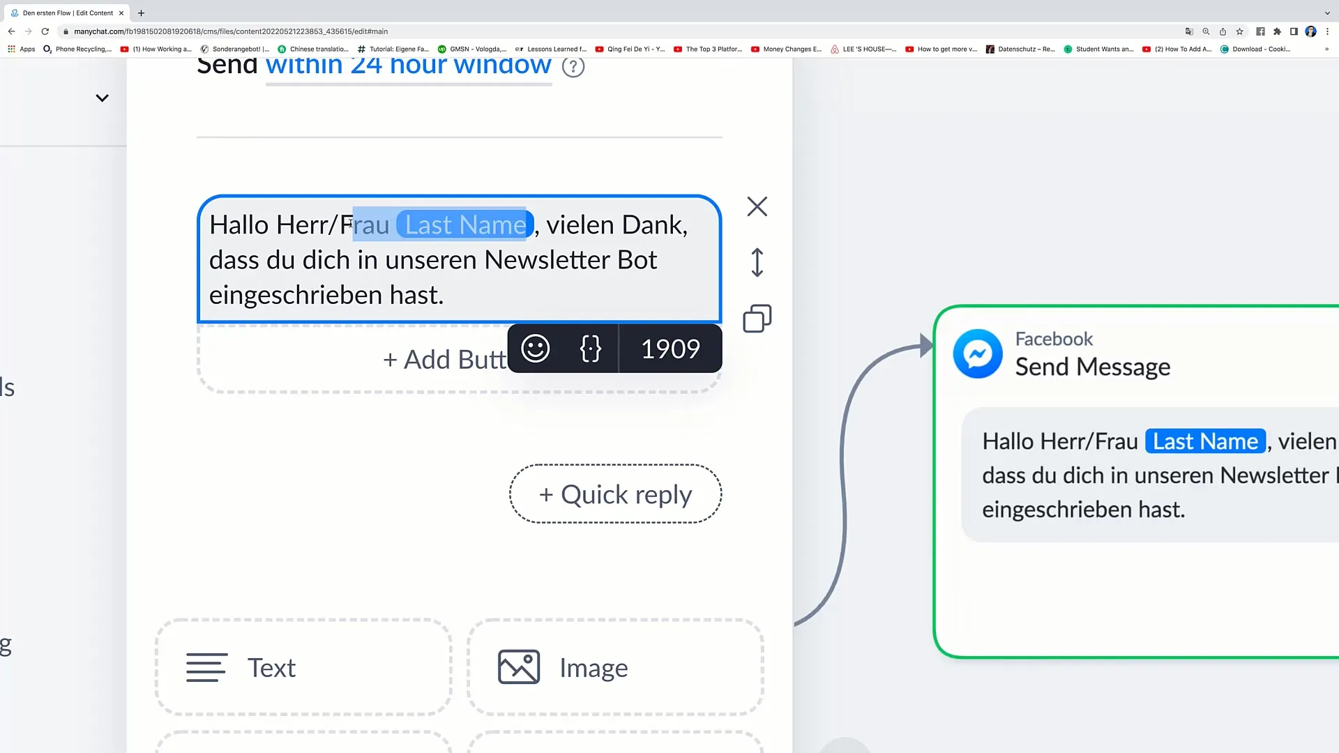This screenshot has height=753, width=1339.
Task: Click the Add Button option
Action: [448, 360]
